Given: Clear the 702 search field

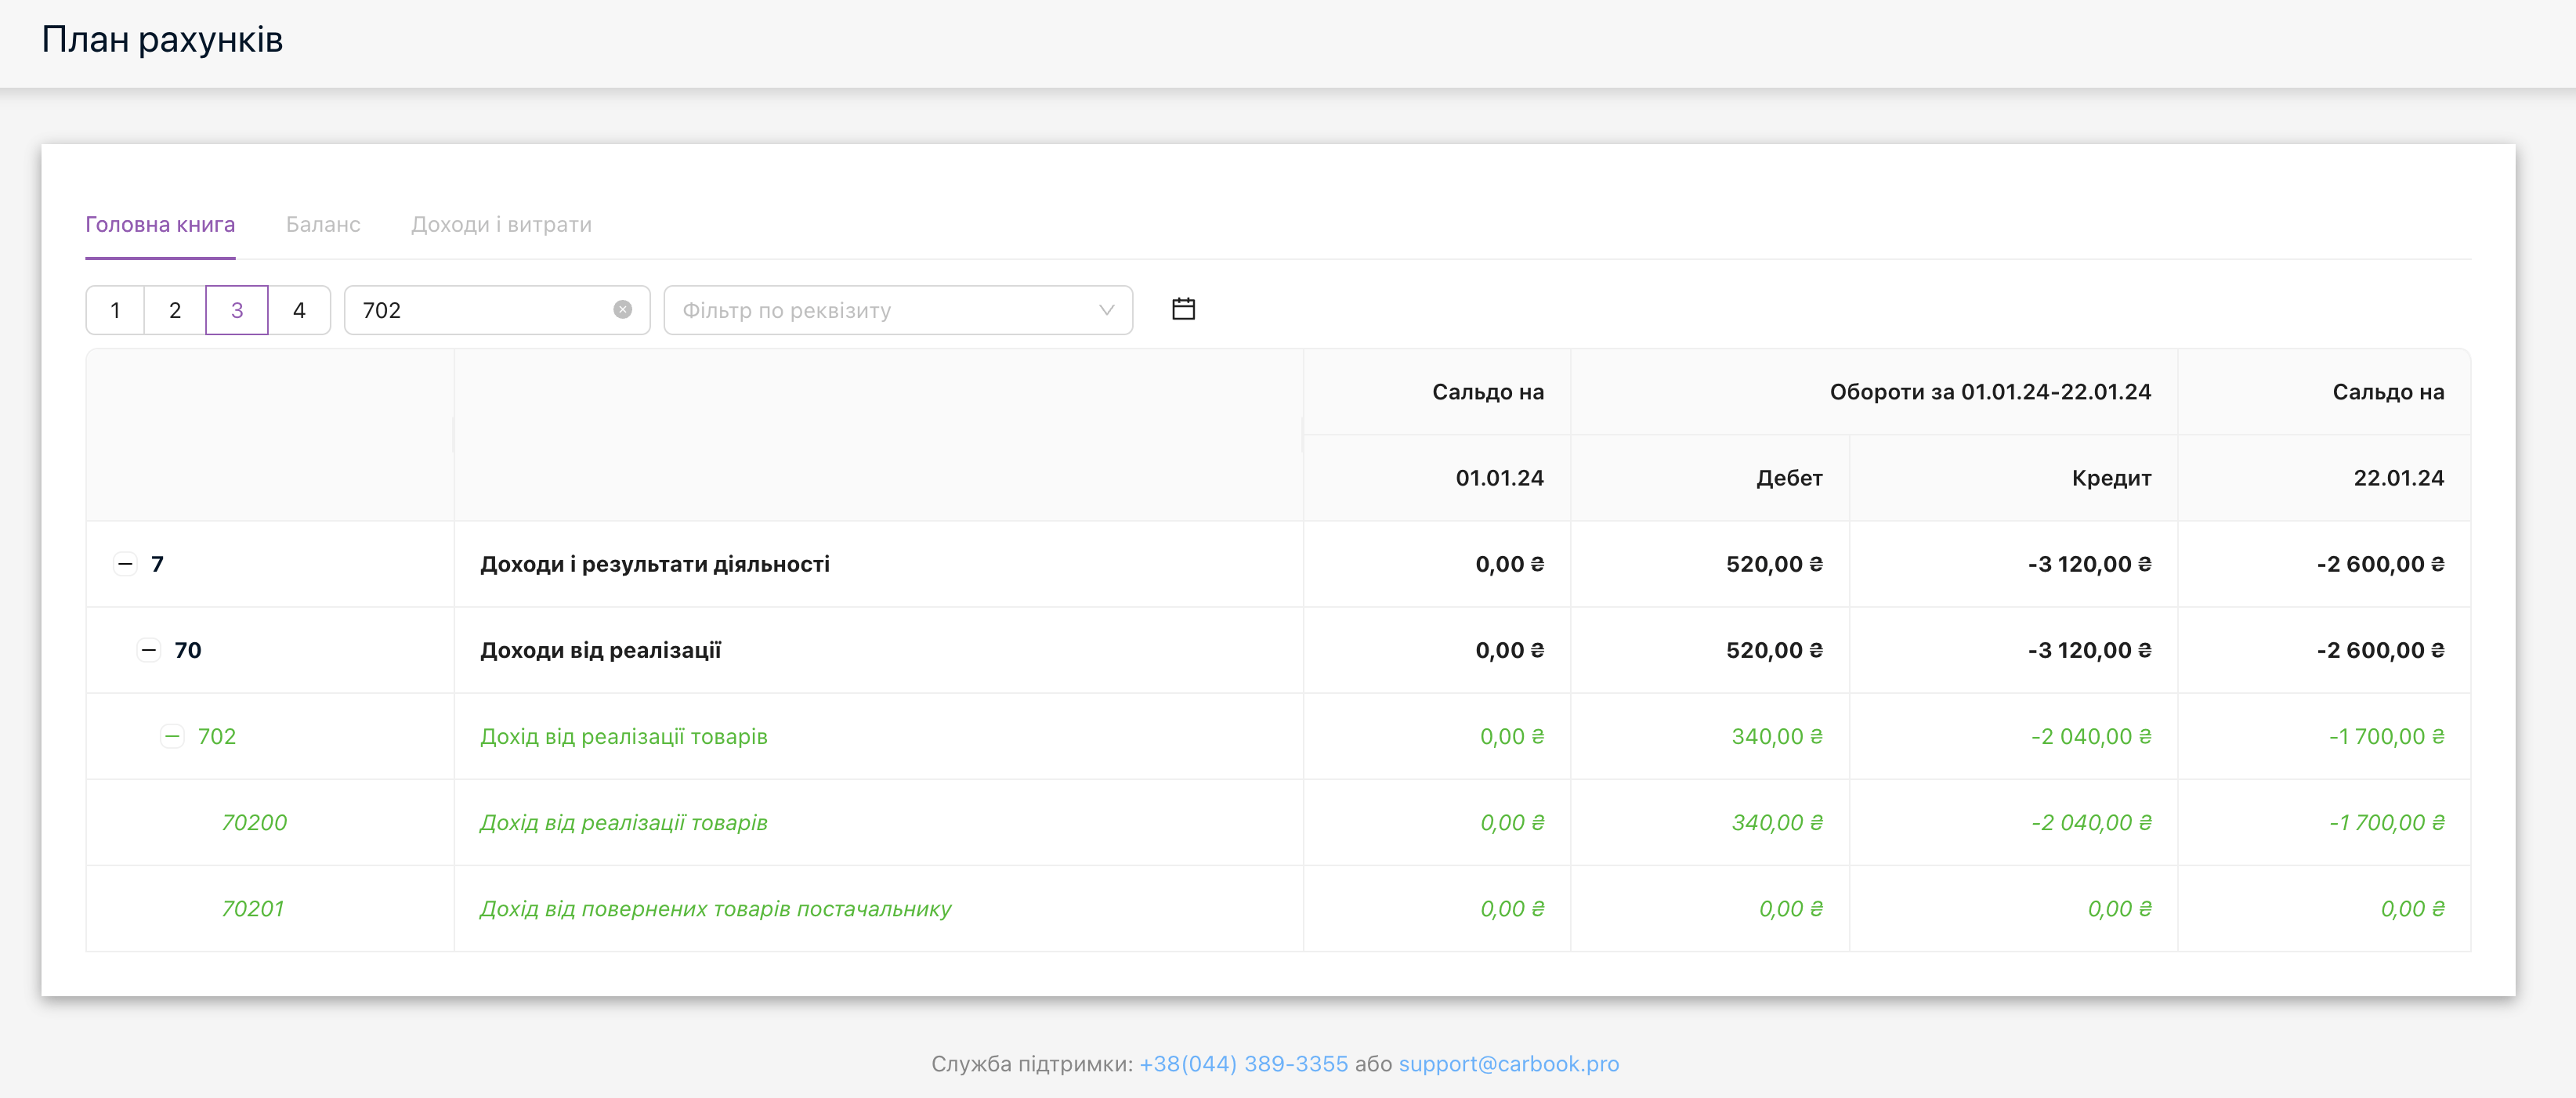Looking at the screenshot, I should (622, 310).
